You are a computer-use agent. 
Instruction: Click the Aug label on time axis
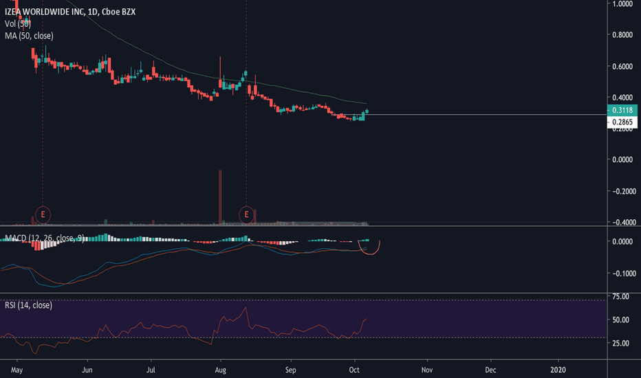pos(220,370)
